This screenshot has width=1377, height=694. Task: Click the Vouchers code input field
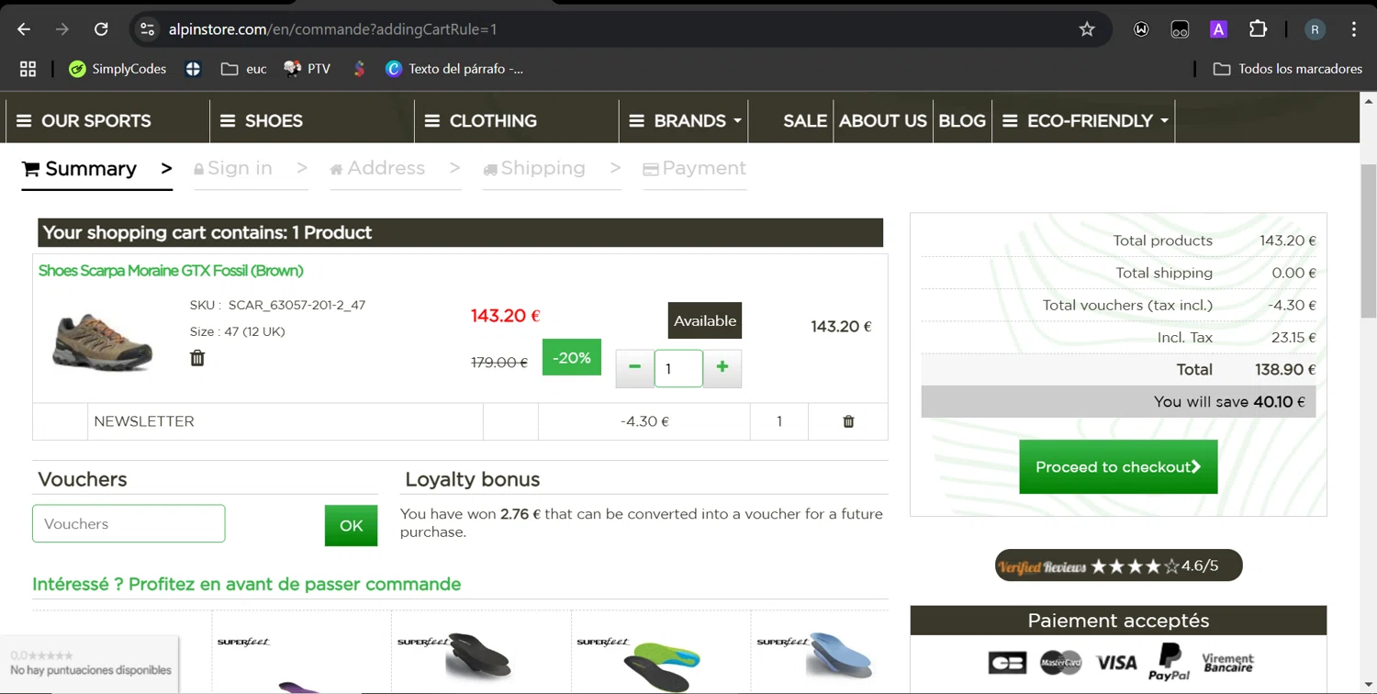129,524
